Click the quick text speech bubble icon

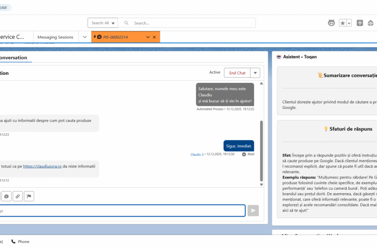[6, 196]
